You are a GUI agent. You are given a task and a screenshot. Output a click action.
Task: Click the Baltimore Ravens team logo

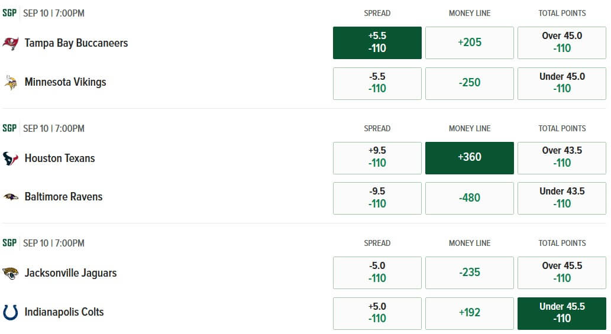coord(11,197)
